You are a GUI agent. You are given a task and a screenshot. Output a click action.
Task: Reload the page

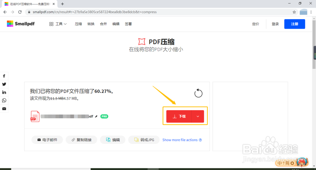click(x=20, y=12)
